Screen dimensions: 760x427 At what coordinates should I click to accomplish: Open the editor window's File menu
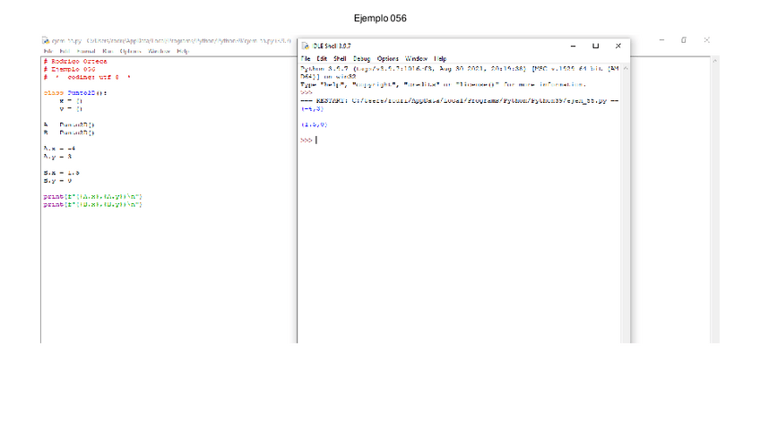click(47, 52)
